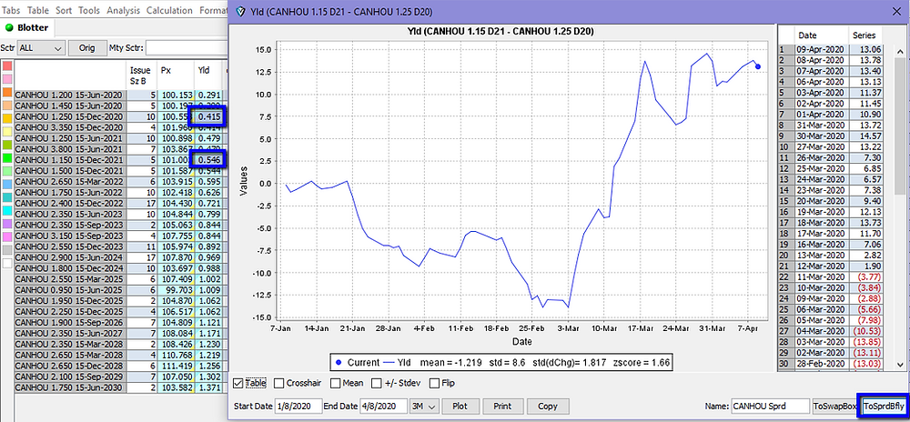Click the 30-Mar-2020 date cell
Viewport: 910px width, 422px height.
tap(820, 136)
